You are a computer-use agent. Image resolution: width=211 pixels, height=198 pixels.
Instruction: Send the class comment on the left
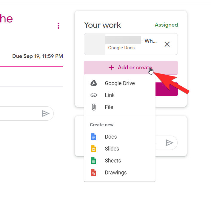point(45,113)
